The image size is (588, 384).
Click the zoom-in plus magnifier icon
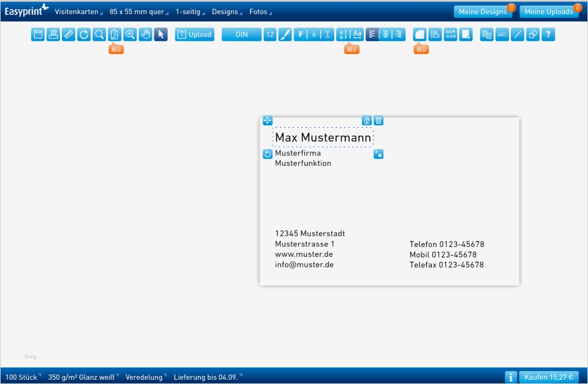[x=130, y=34]
